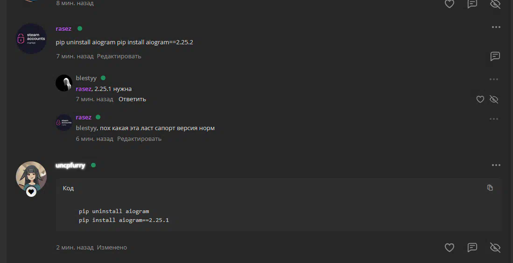Viewport: 513px width, 263px height.
Task: Hide the top post with crossed-eye icon
Action: (x=495, y=4)
